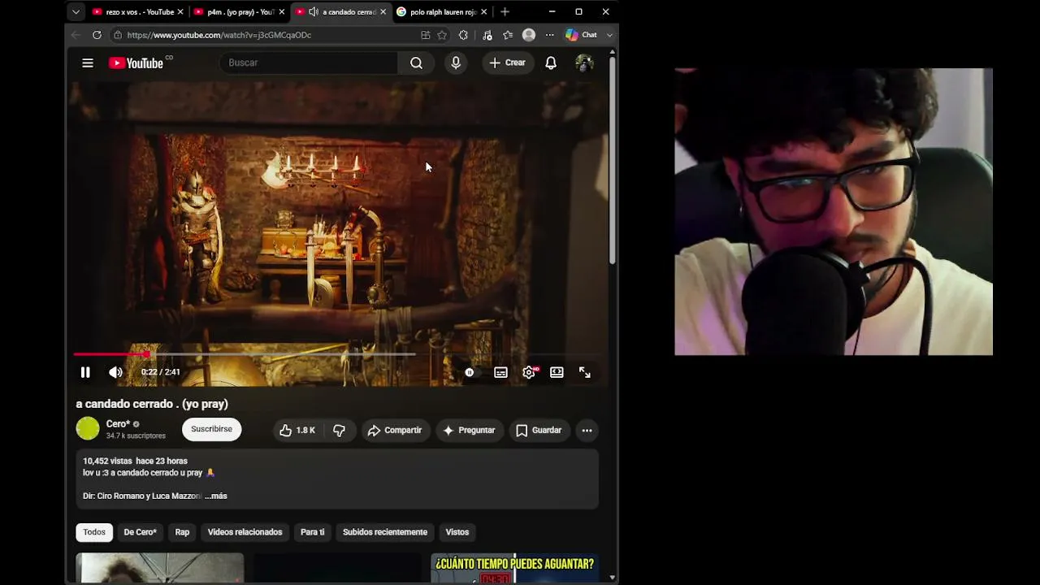
Task: Open browser extensions puzzle icon
Action: click(463, 35)
